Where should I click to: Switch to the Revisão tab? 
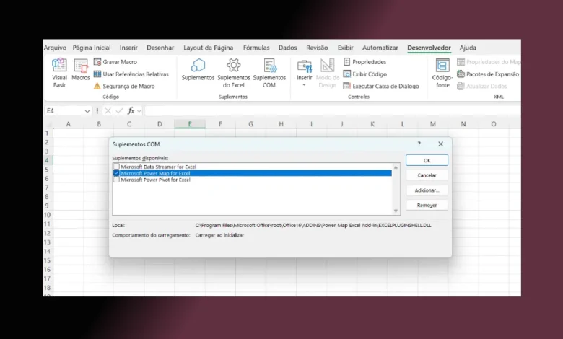pyautogui.click(x=317, y=48)
